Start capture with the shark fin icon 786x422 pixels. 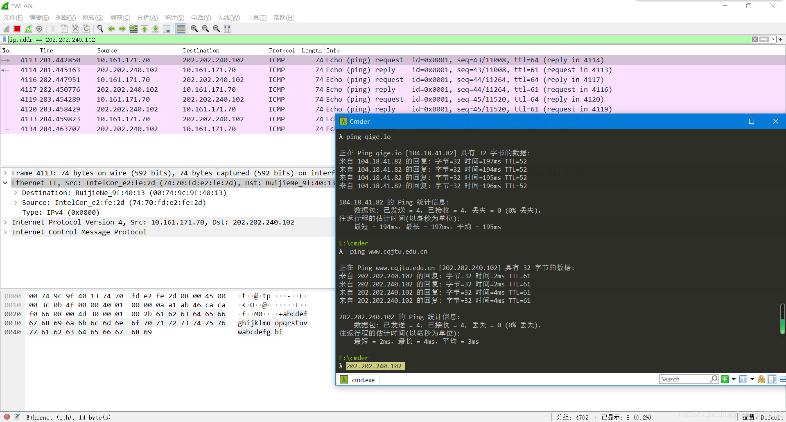click(x=7, y=29)
